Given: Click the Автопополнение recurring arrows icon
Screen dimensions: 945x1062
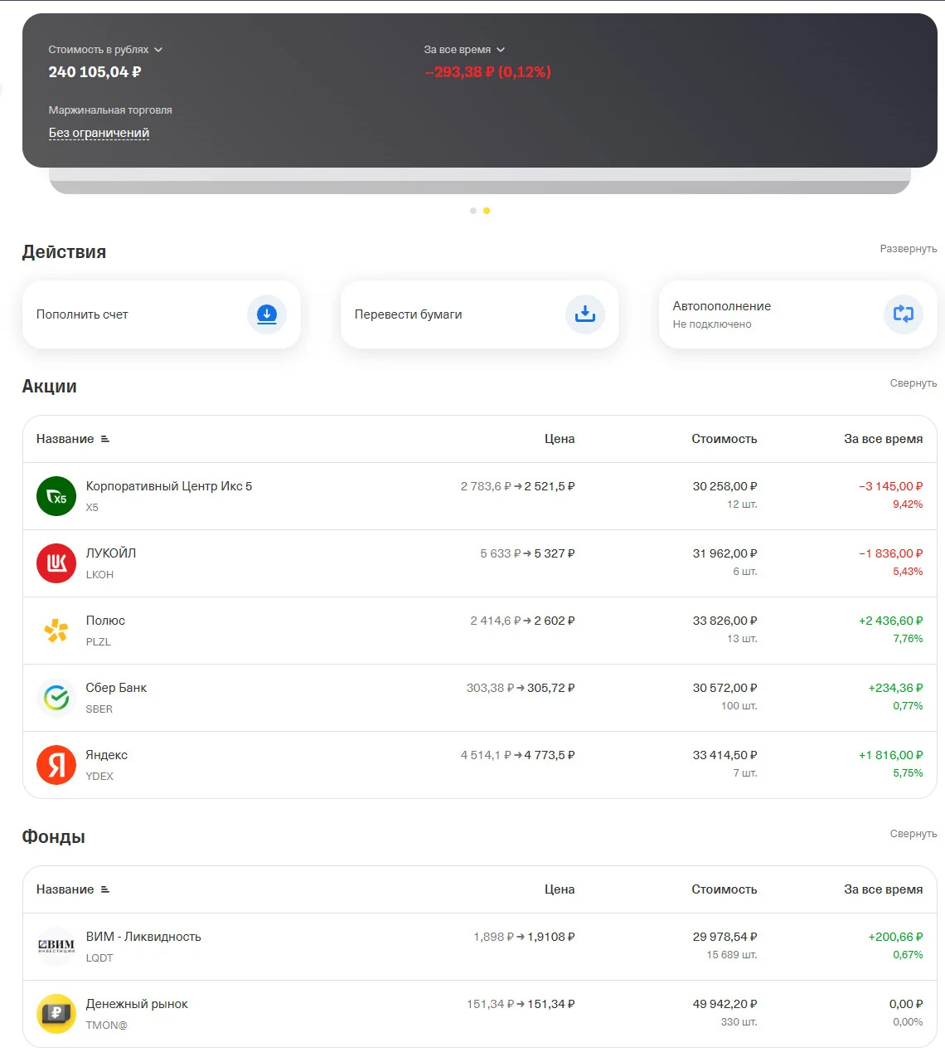Looking at the screenshot, I should [904, 314].
